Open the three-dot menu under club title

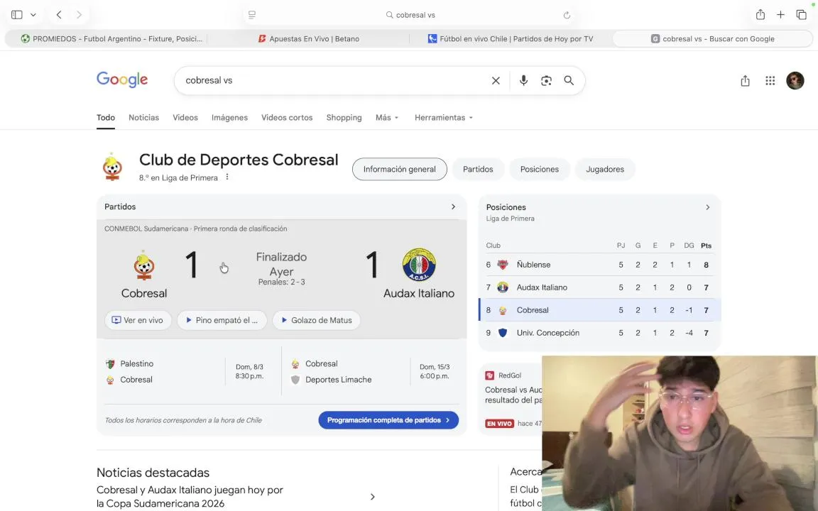click(227, 177)
